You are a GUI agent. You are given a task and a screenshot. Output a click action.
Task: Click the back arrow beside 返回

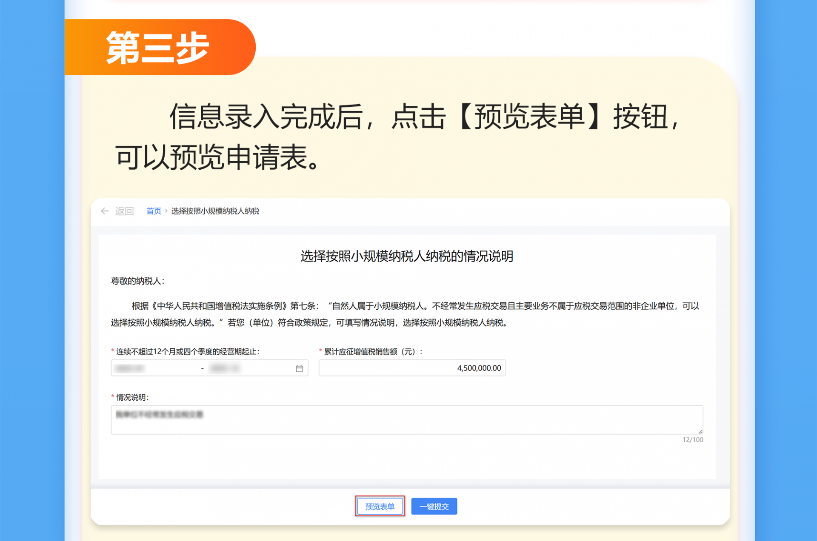105,211
